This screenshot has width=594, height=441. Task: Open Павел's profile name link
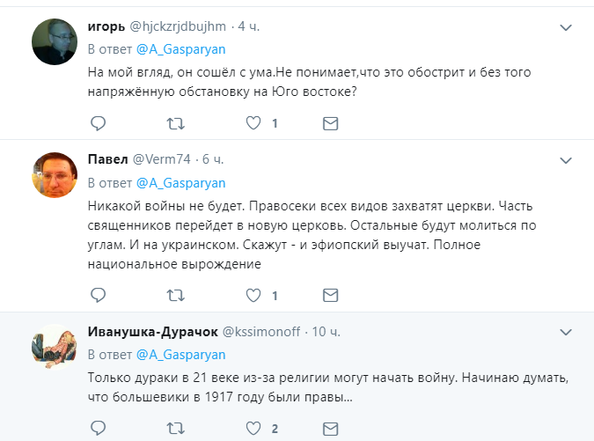click(x=107, y=159)
